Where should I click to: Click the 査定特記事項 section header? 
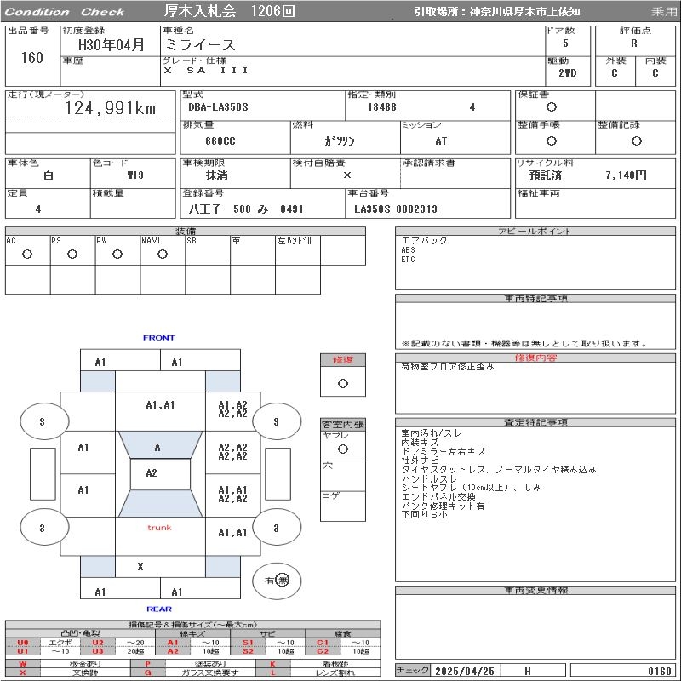pos(535,422)
